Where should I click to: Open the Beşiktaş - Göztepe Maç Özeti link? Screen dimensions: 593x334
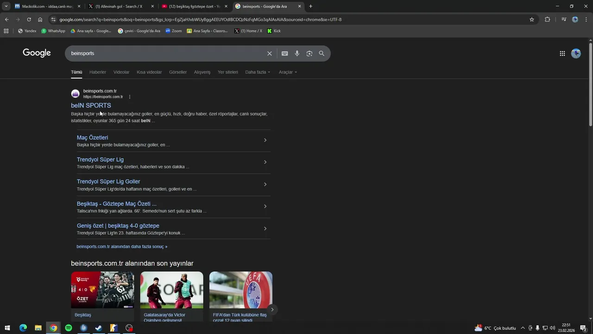point(117,204)
